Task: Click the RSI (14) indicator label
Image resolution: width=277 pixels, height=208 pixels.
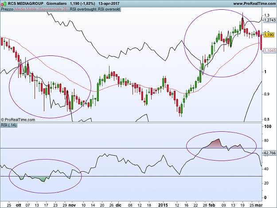Action: point(9,125)
